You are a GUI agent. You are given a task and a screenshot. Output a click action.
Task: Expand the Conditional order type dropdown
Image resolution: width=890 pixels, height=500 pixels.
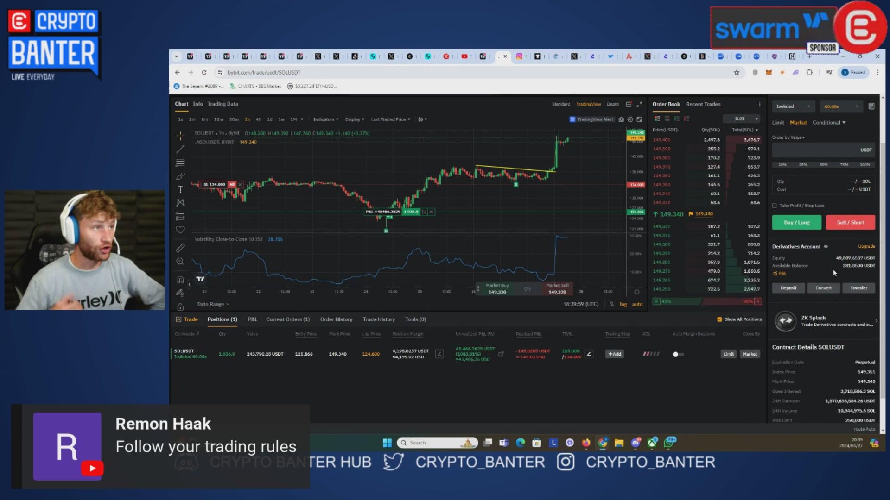pyautogui.click(x=829, y=123)
